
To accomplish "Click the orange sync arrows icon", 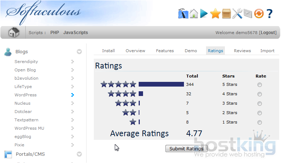I will 259,14.
